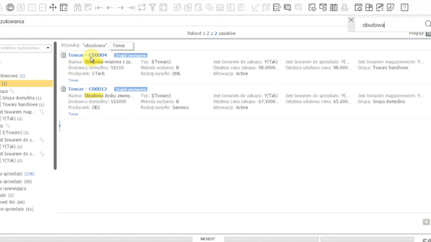Open the Form Settings wrench icon
This screenshot has width=431, height=242.
pos(277,8)
